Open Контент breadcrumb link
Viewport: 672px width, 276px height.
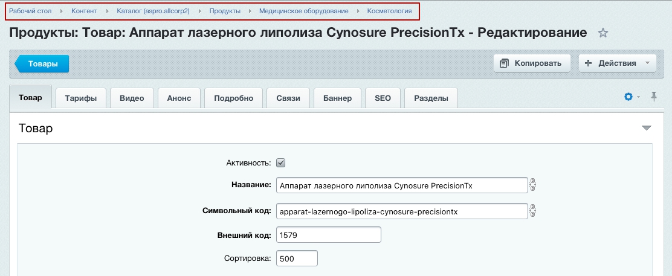pos(84,11)
